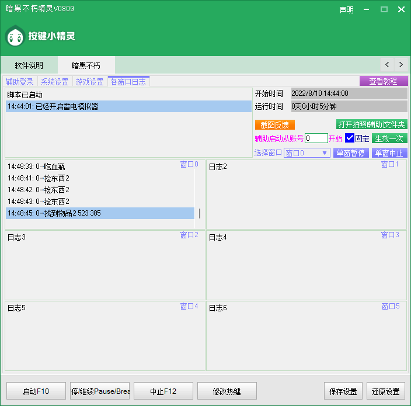This screenshot has height=406, width=411.
Task: Open the 系统设置 tab
Action: 54,82
